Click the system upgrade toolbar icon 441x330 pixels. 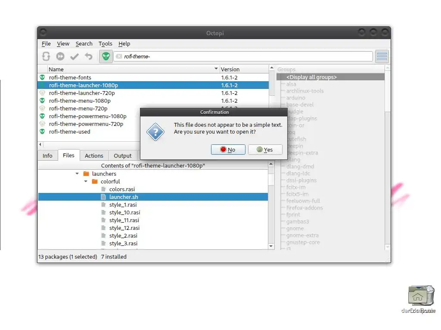tap(60, 56)
